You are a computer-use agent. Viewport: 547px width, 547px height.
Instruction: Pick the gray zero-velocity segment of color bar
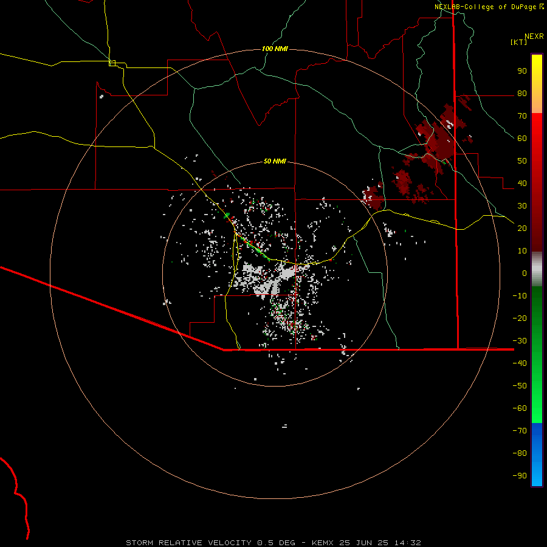click(537, 269)
